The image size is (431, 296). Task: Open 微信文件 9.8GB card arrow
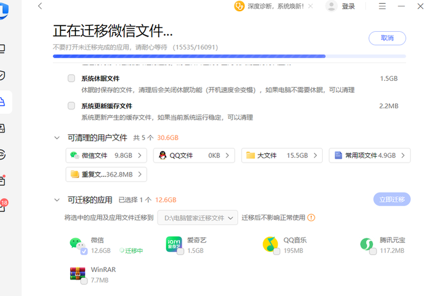140,156
